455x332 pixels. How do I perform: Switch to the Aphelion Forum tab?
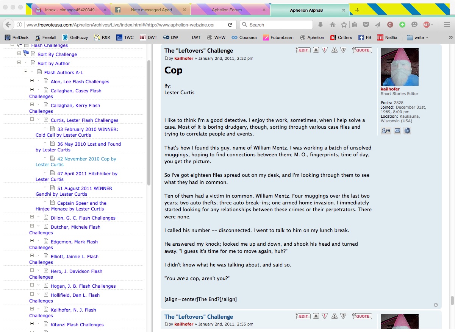227,10
